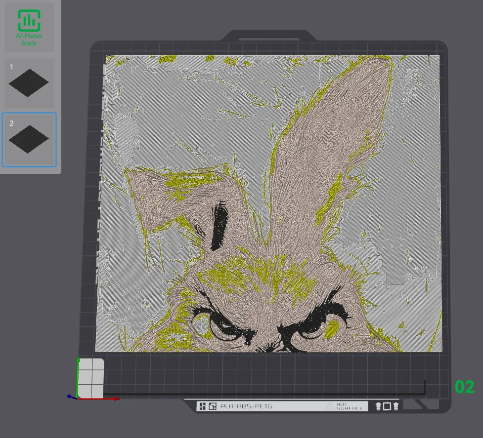Image resolution: width=483 pixels, height=438 pixels.
Task: Click the green 02 plate number label
Action: tap(465, 387)
